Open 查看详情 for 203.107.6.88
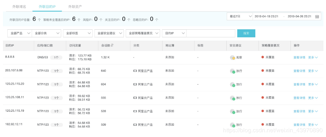This screenshot has height=137, width=326. tap(299, 71)
